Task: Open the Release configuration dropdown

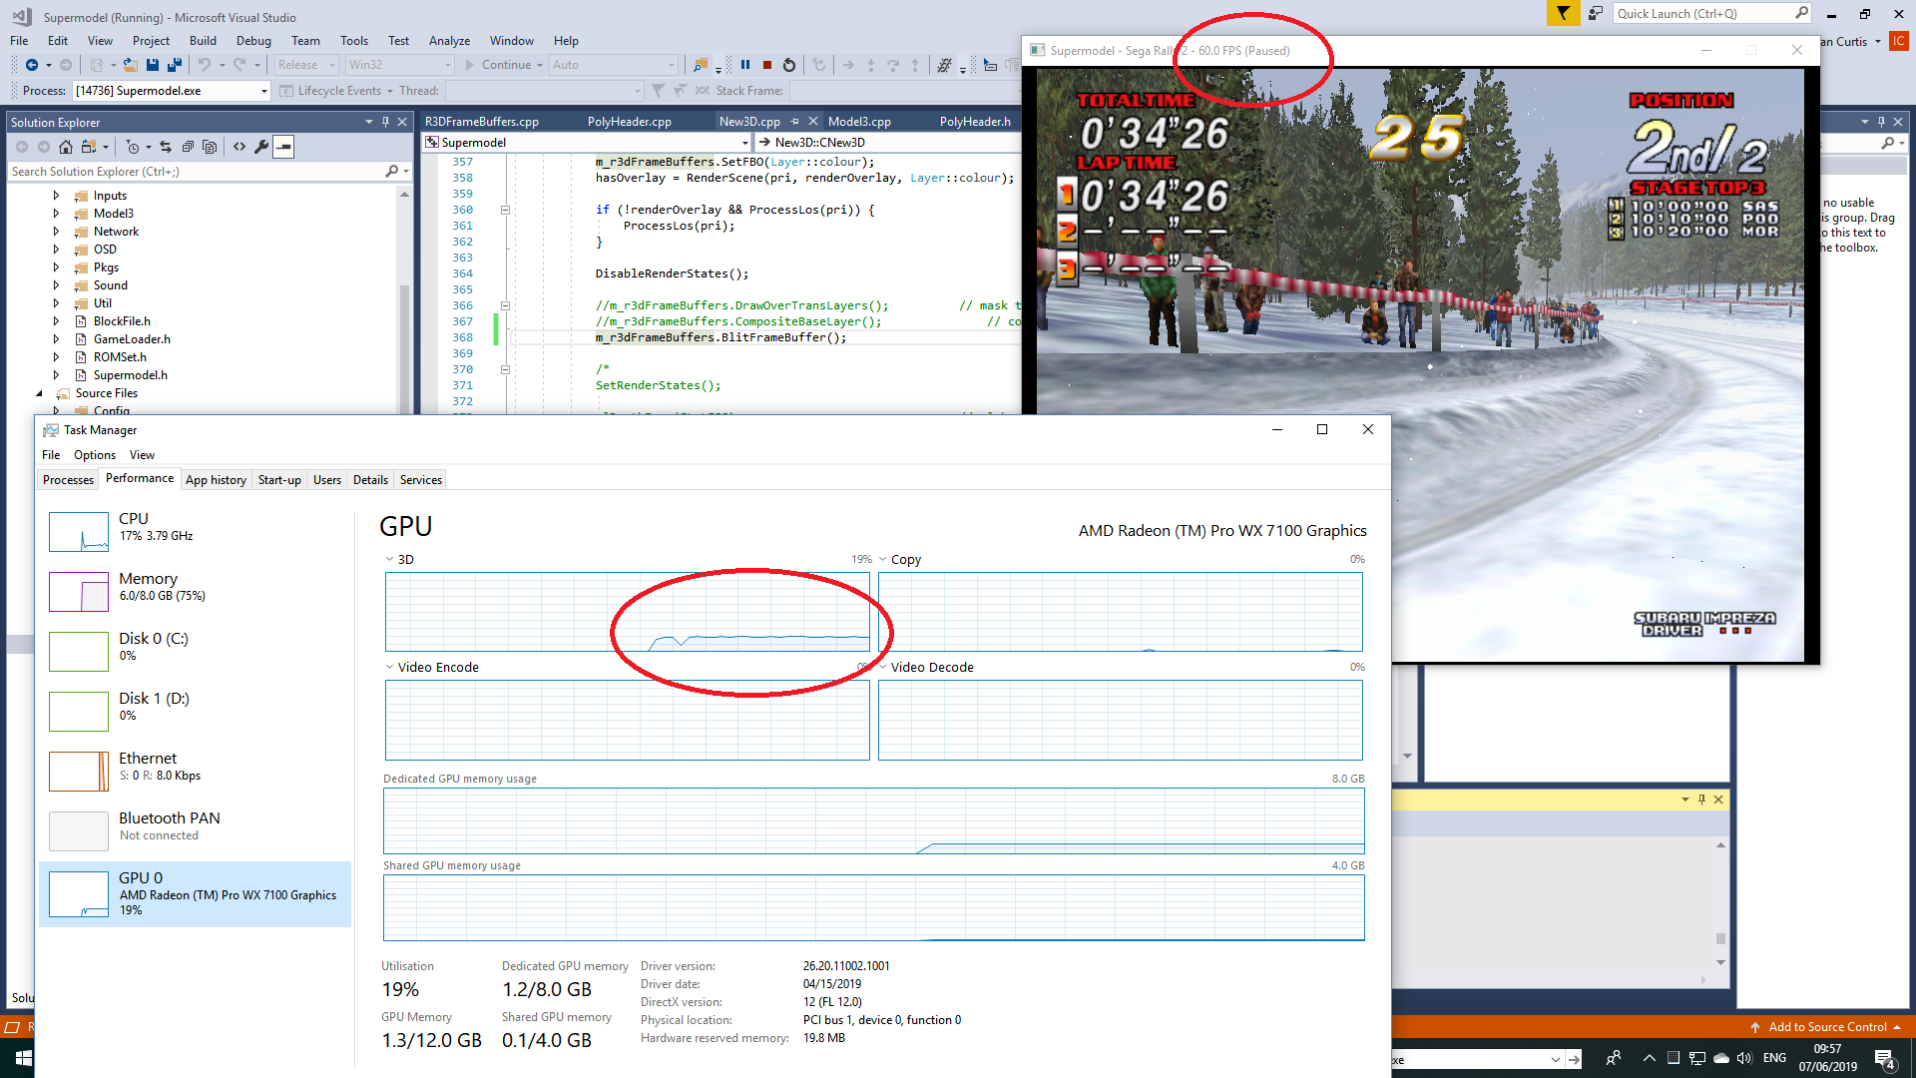Action: (306, 65)
